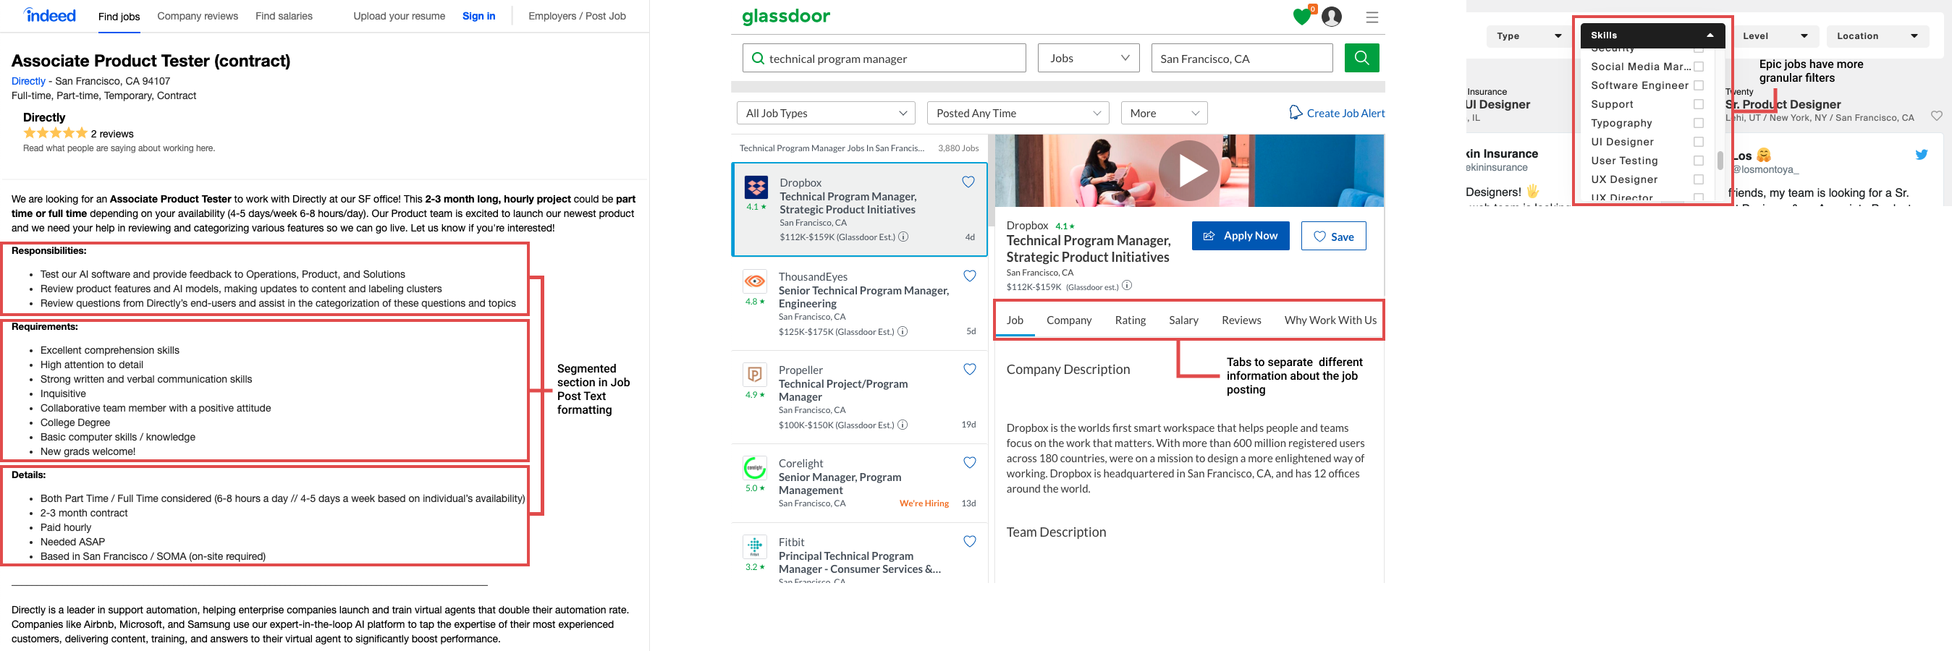The width and height of the screenshot is (1952, 651).
Task: Save the Fitbit job listing heart
Action: pyautogui.click(x=969, y=540)
